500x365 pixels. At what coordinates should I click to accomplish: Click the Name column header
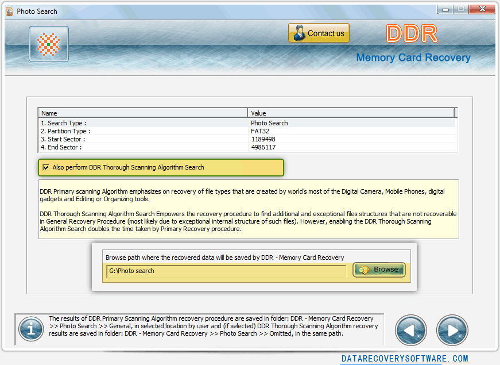pyautogui.click(x=143, y=113)
